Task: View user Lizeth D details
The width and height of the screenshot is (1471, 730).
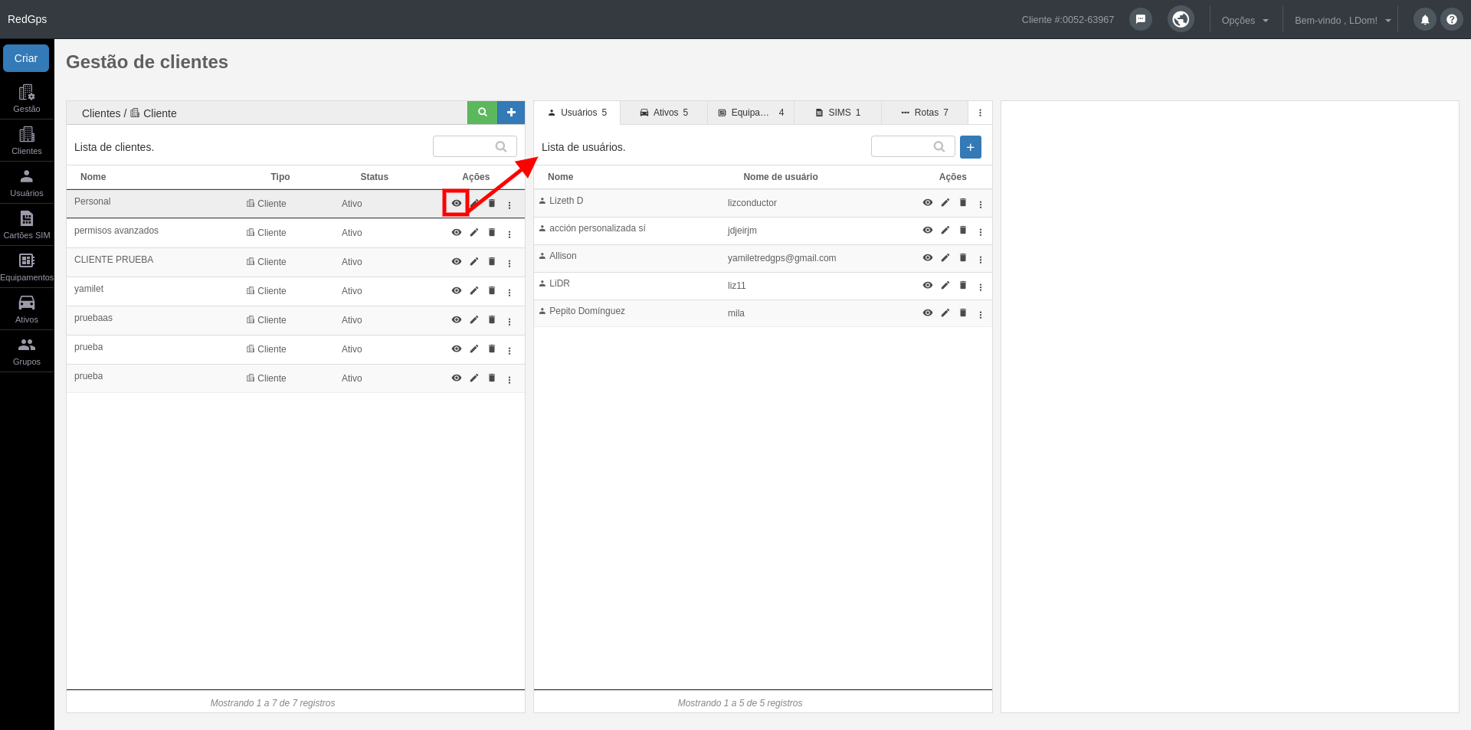Action: (928, 202)
